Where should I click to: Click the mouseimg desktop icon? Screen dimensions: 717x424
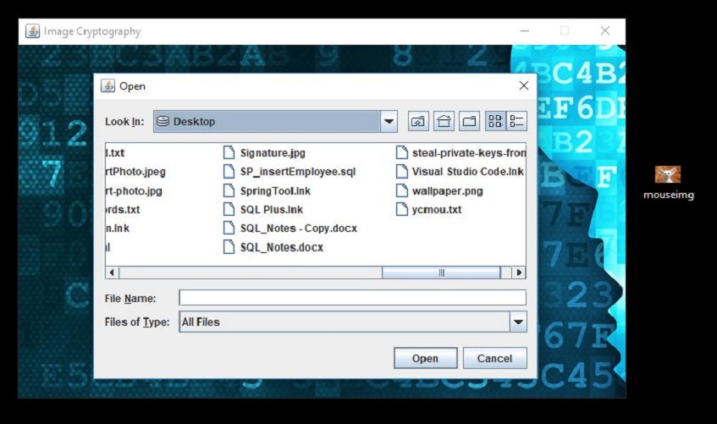pos(668,182)
